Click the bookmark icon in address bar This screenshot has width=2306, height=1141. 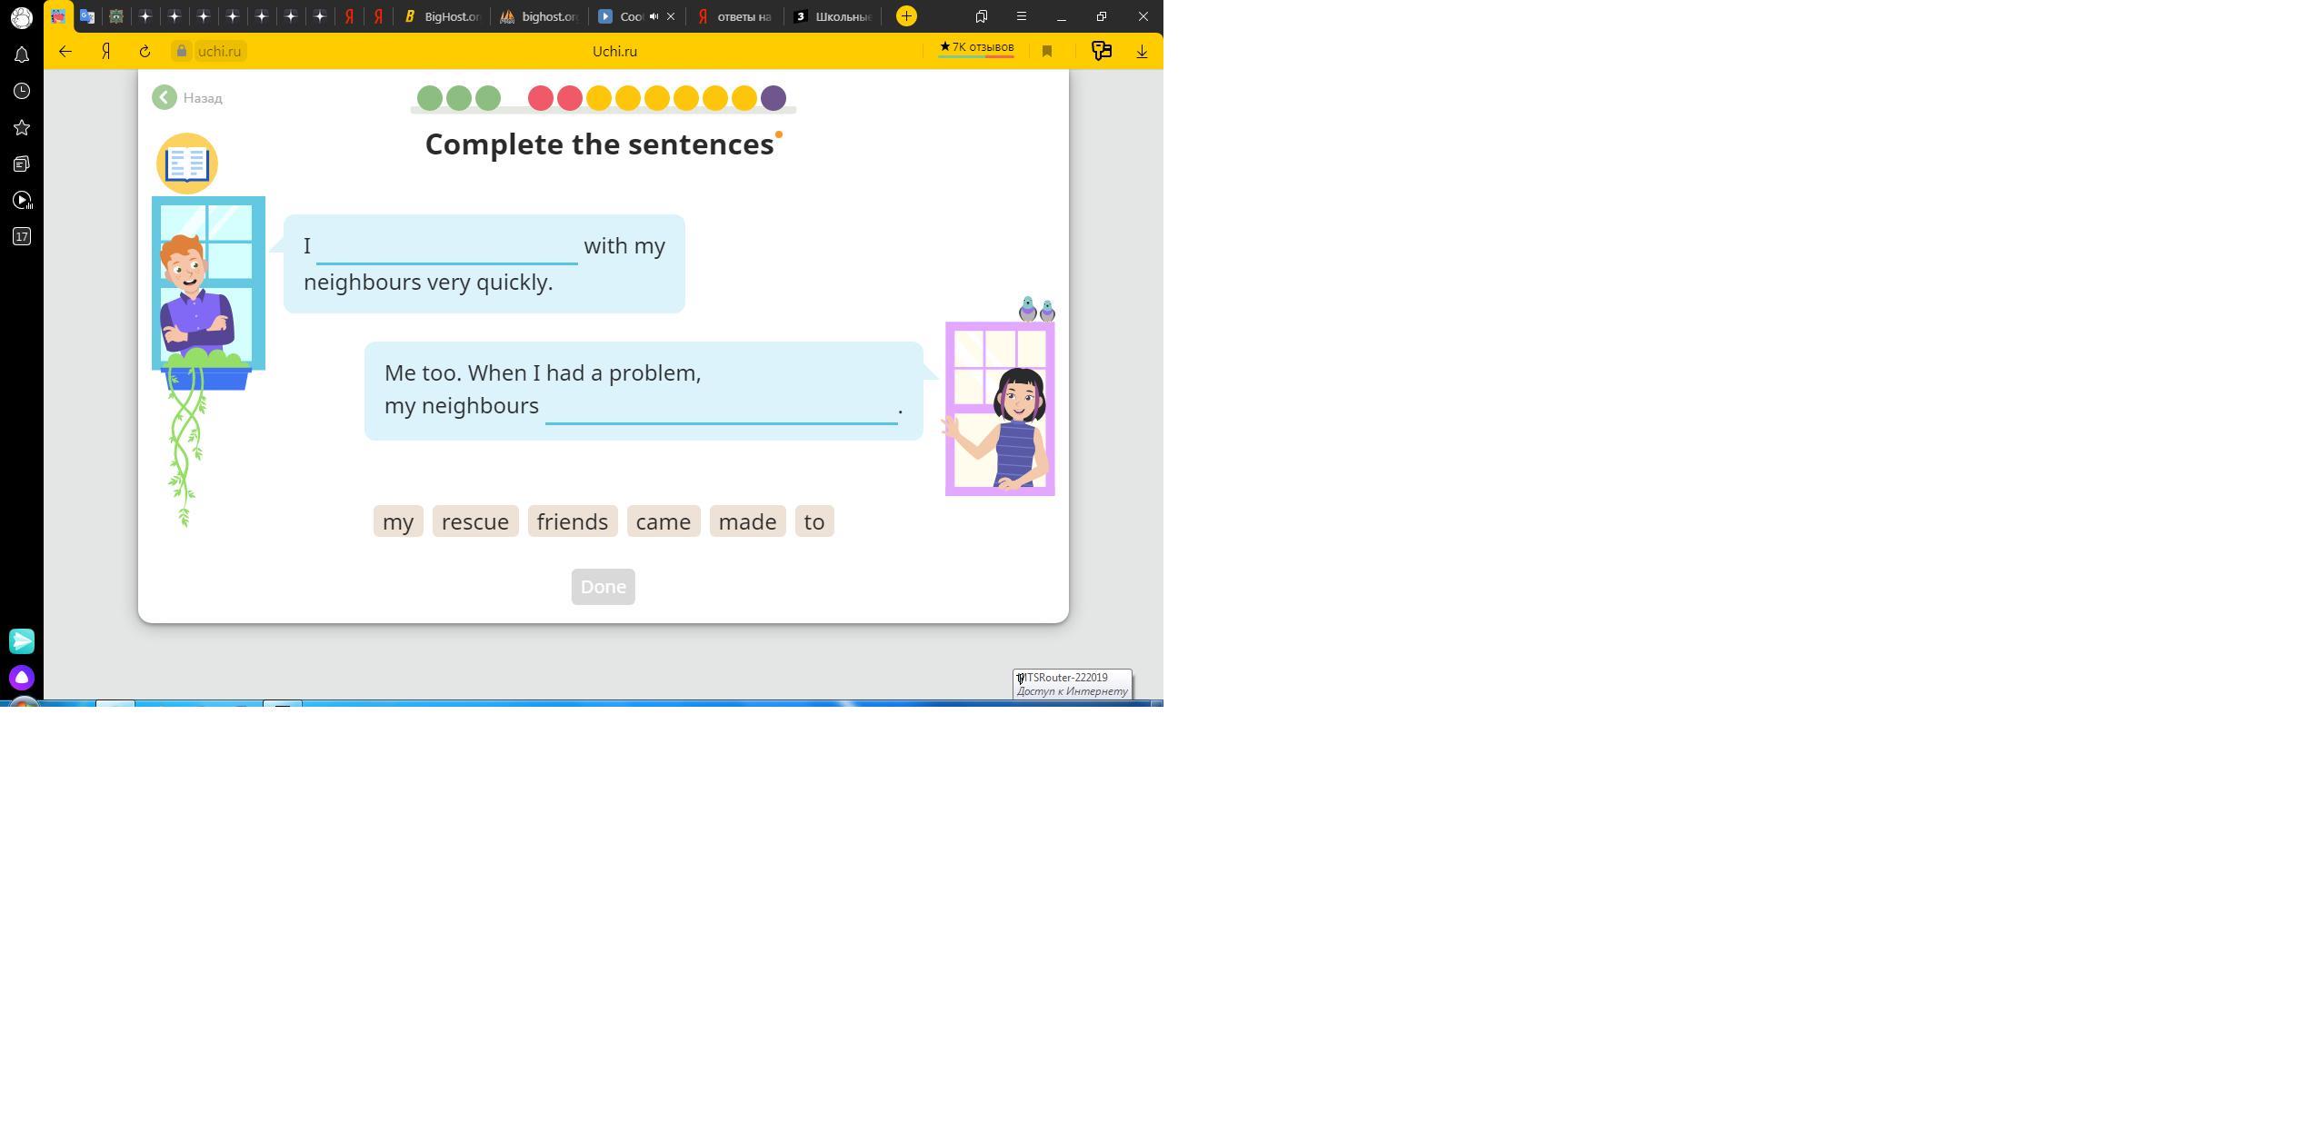pos(1047,52)
